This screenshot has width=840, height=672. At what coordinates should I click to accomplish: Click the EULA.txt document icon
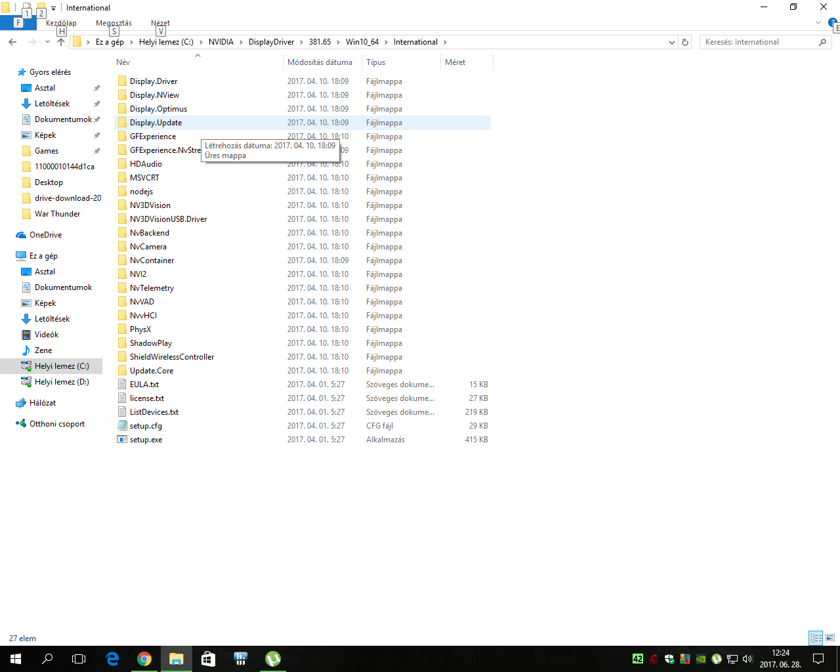point(122,385)
